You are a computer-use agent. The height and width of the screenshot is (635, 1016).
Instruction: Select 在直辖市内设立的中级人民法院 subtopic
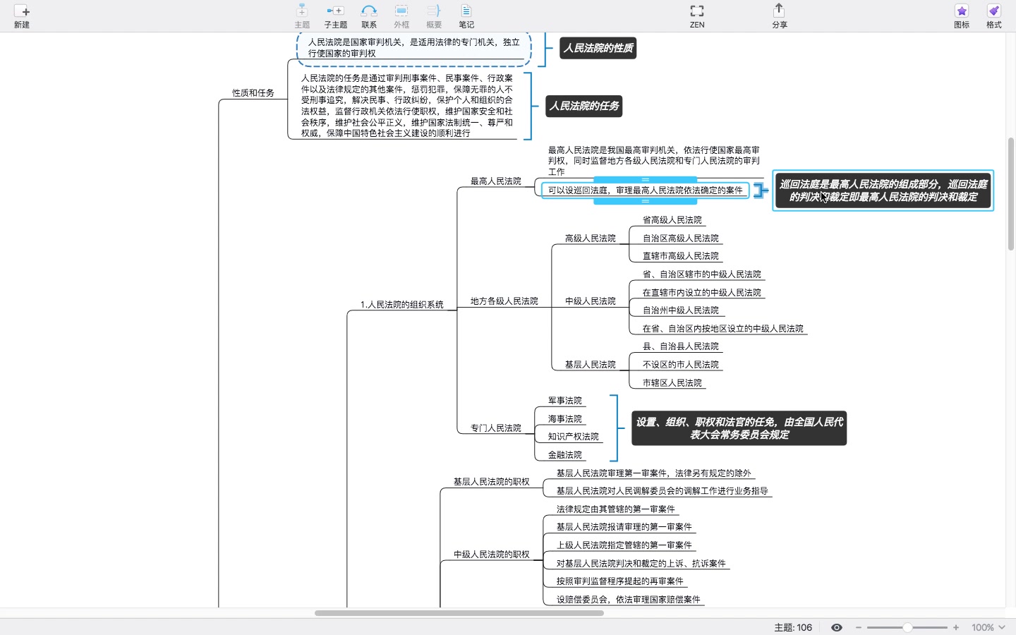702,293
